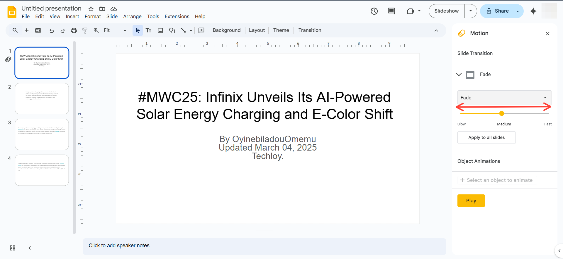Click the Transition toolbar button

pos(310,30)
